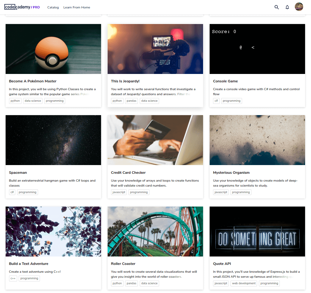Open the notifications bell
311x293 pixels.
(287, 7)
